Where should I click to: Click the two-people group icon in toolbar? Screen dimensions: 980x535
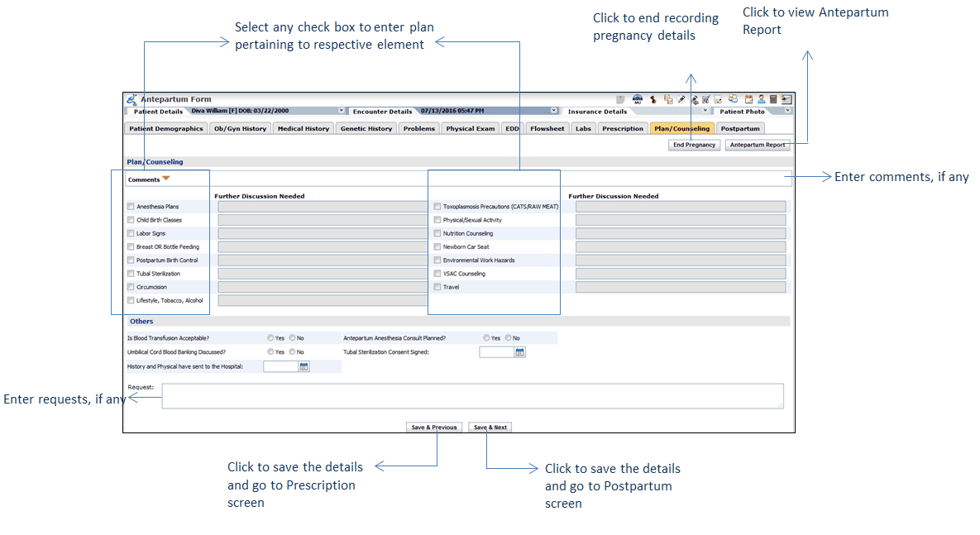(x=733, y=98)
